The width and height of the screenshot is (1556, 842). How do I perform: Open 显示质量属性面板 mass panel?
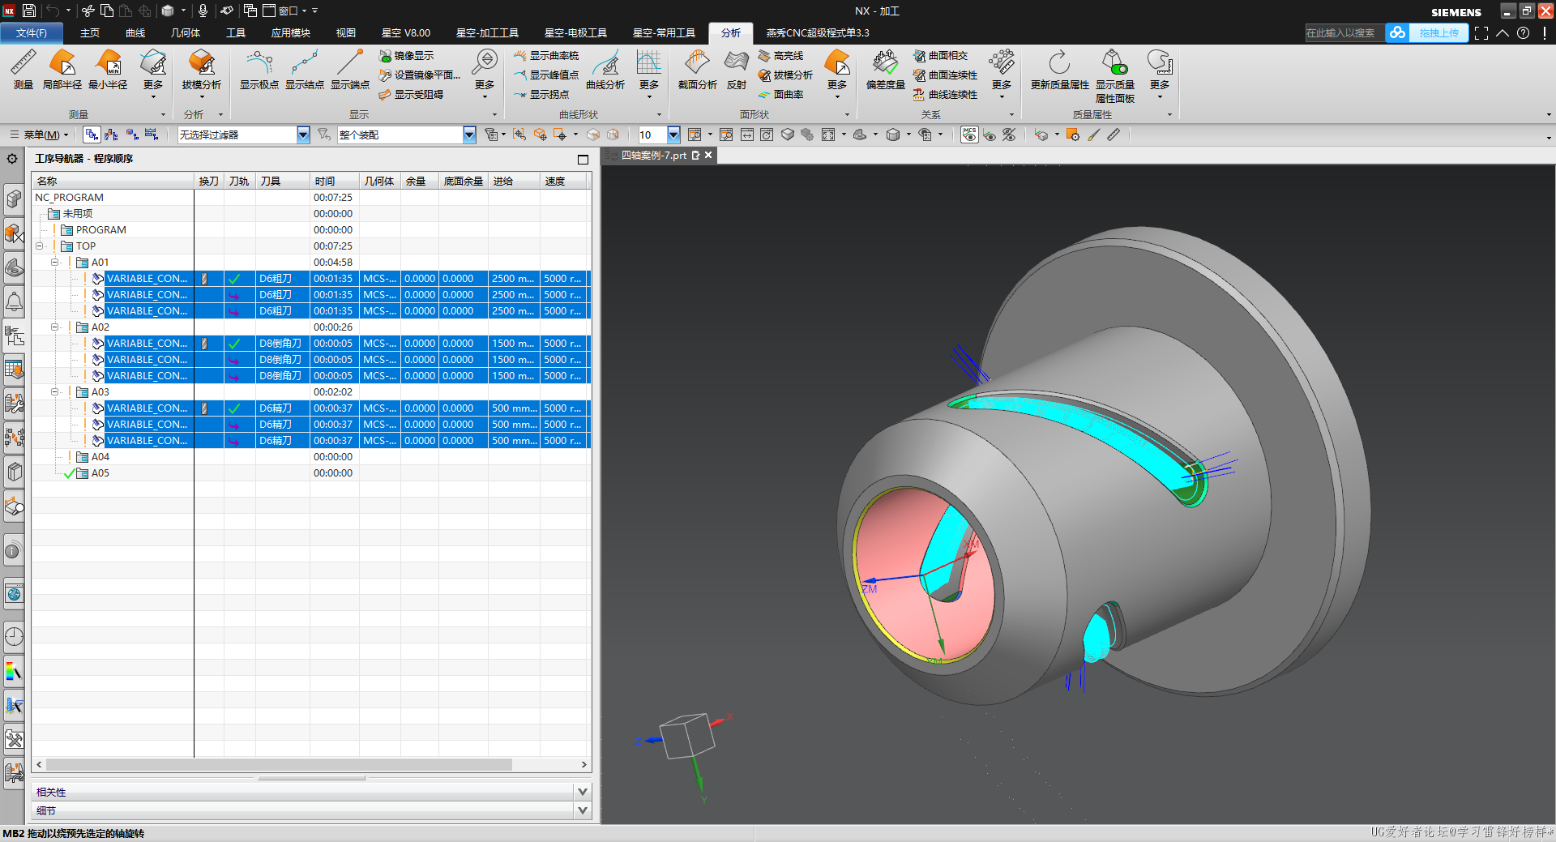tap(1115, 76)
